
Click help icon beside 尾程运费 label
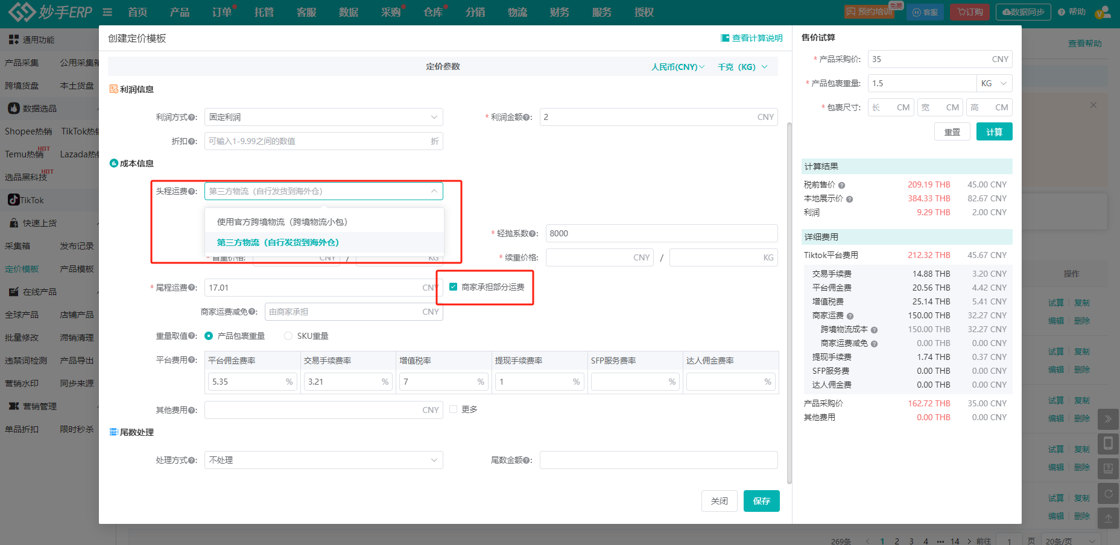coord(192,288)
